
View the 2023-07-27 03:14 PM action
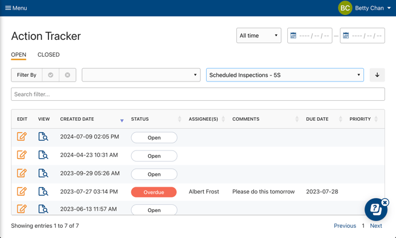(x=43, y=191)
